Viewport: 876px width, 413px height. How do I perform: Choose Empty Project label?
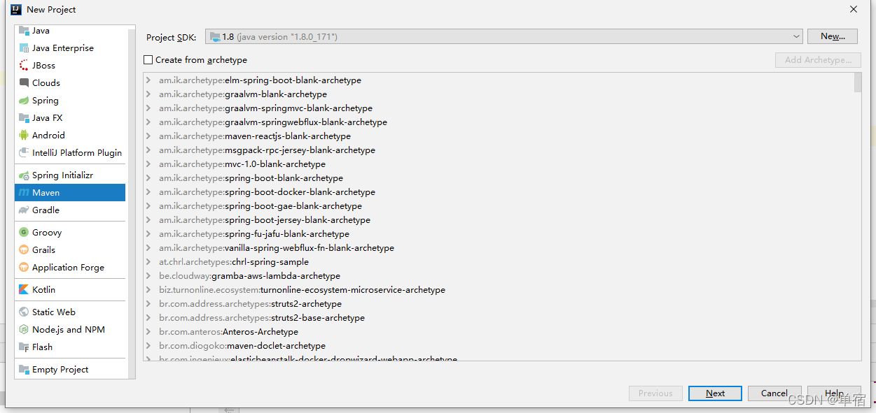[60, 370]
